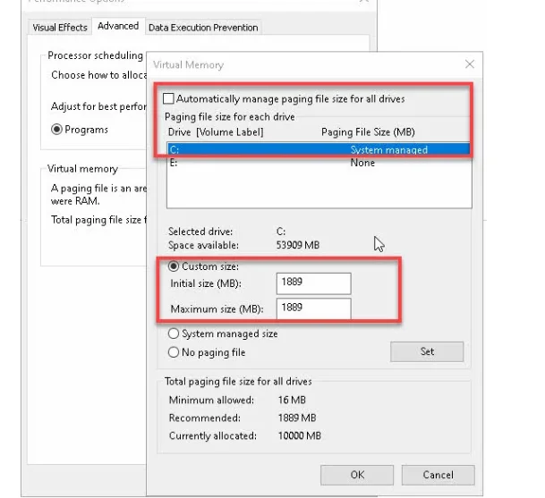The width and height of the screenshot is (545, 498).
Task: Click the Maximum size (MB) field
Action: tap(313, 308)
